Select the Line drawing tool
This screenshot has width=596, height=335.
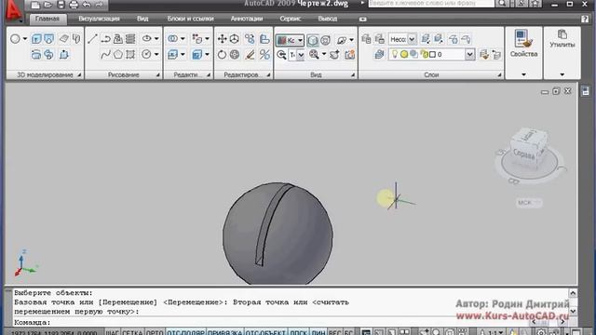[92, 39]
